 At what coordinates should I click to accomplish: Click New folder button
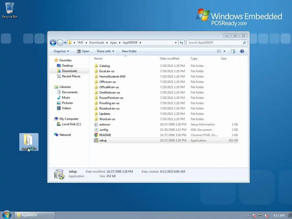(129, 51)
